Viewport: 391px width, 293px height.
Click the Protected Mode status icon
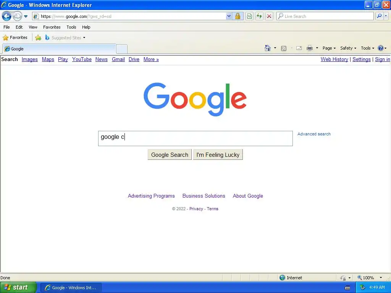pyautogui.click(x=343, y=278)
